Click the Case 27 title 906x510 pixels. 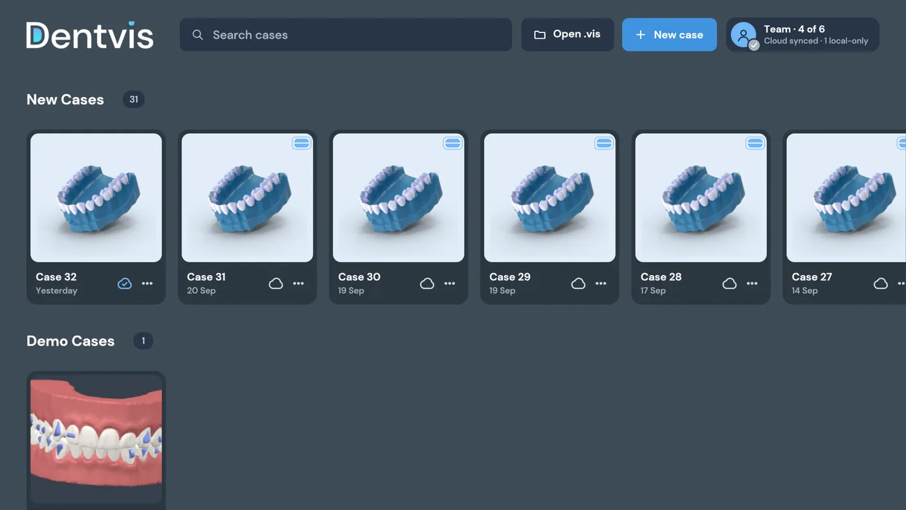(x=812, y=276)
